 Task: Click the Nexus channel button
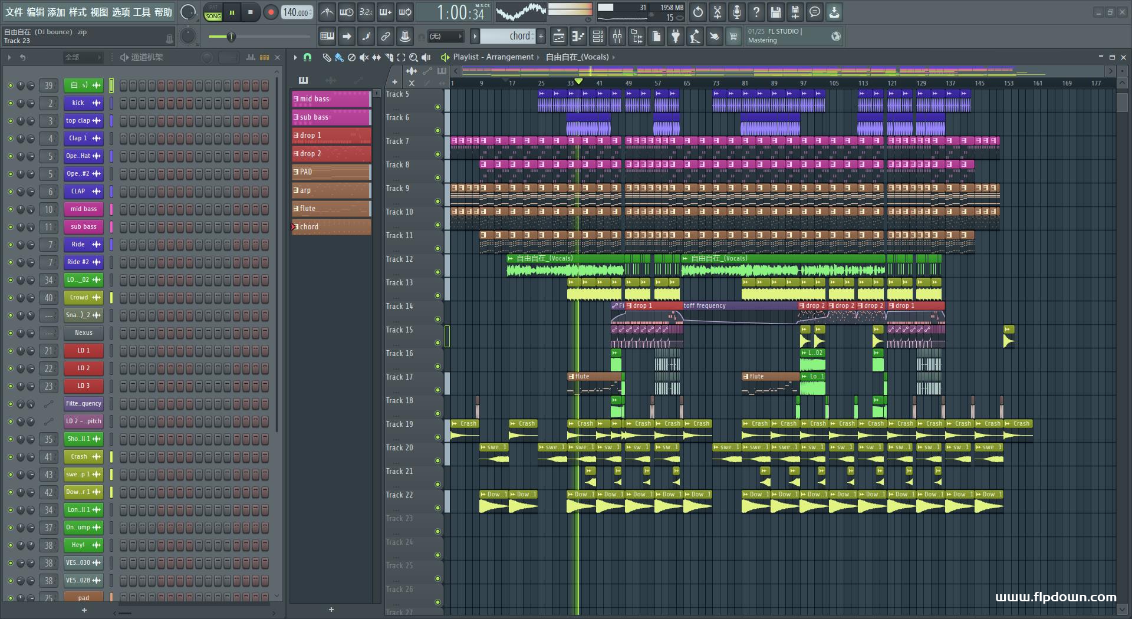83,333
